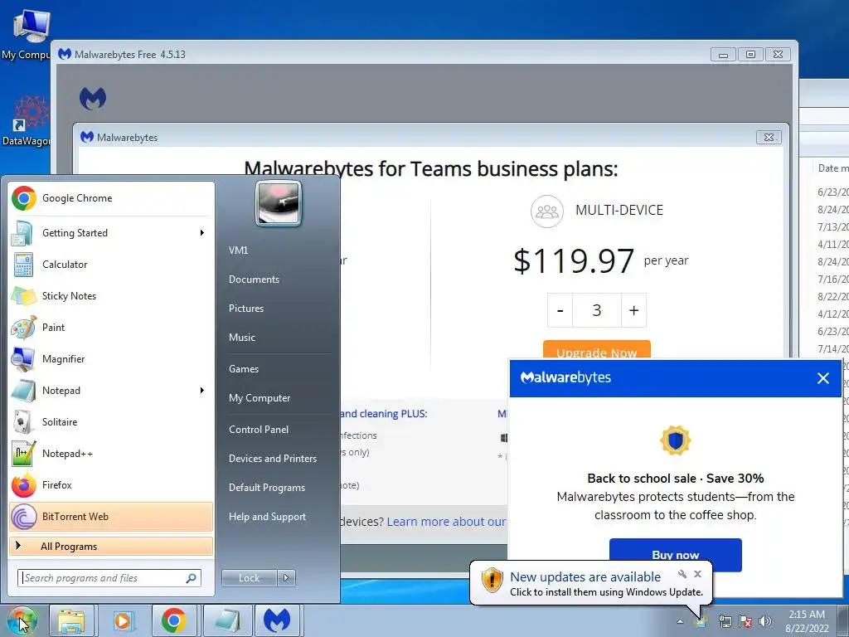Click the taskbar clock showing 2:15 AM
This screenshot has width=849, height=637.
pos(807,621)
